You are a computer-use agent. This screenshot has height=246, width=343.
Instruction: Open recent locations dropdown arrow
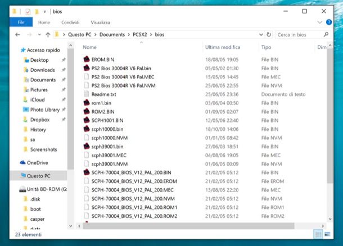pyautogui.click(x=39, y=34)
